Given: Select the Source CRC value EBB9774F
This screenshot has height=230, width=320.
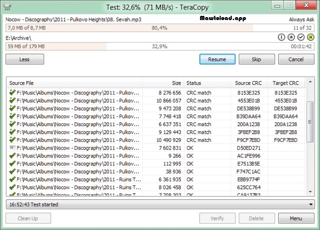Looking at the screenshot, I should tap(249, 179).
